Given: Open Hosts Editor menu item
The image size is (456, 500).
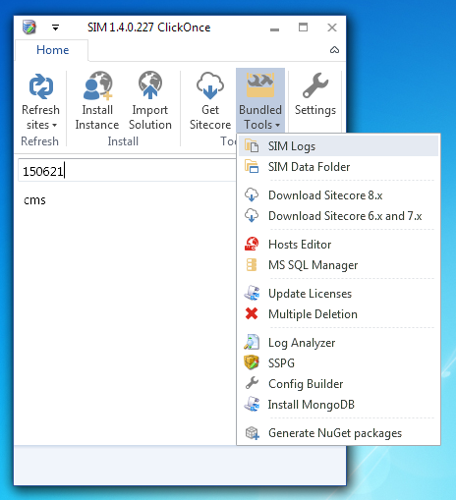Looking at the screenshot, I should pos(339,245).
